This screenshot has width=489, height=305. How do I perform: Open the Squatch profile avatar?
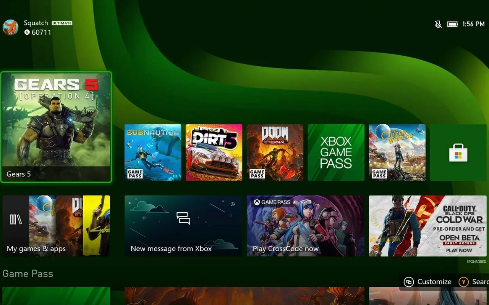[11, 27]
